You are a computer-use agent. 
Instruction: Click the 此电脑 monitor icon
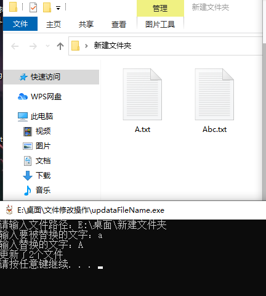coord(23,117)
